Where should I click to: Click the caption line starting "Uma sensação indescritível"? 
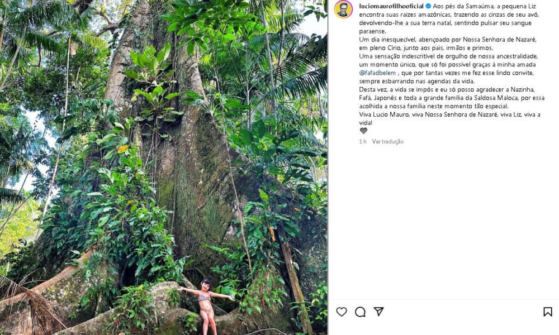pos(447,56)
